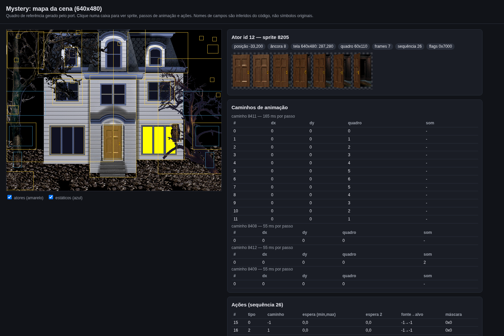Click the som value "2" in caminho 8412
The image size is (504, 336).
pos(425,262)
